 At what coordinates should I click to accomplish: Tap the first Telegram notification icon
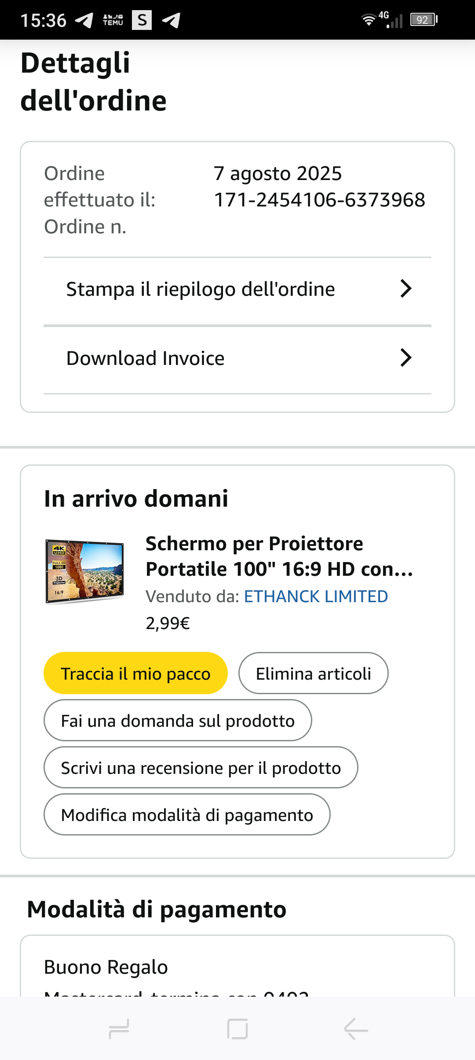[84, 20]
